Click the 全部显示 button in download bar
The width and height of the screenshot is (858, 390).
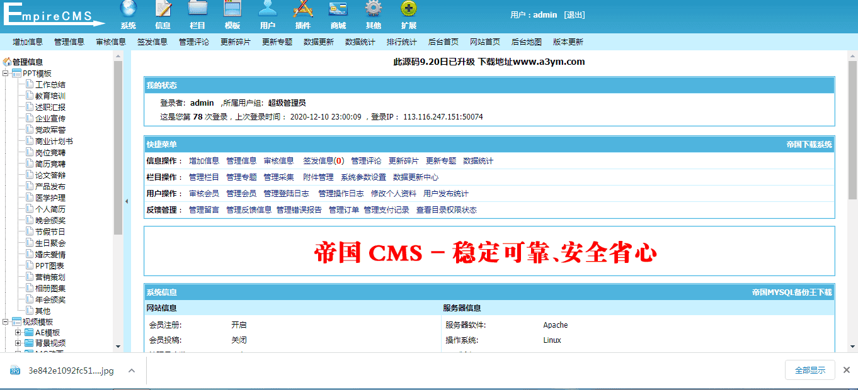(x=810, y=370)
